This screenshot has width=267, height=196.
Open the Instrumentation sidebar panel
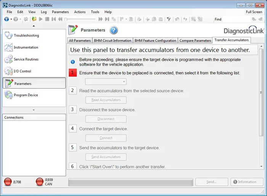tap(34, 47)
